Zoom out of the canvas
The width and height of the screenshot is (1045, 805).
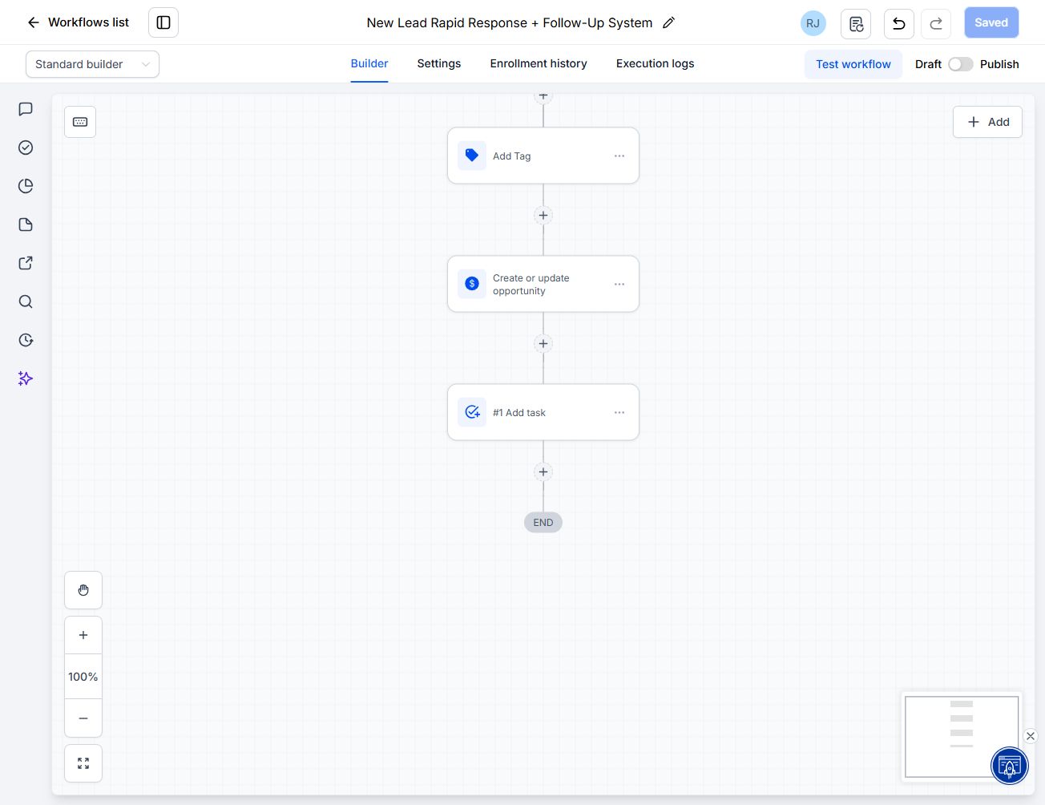click(x=83, y=718)
